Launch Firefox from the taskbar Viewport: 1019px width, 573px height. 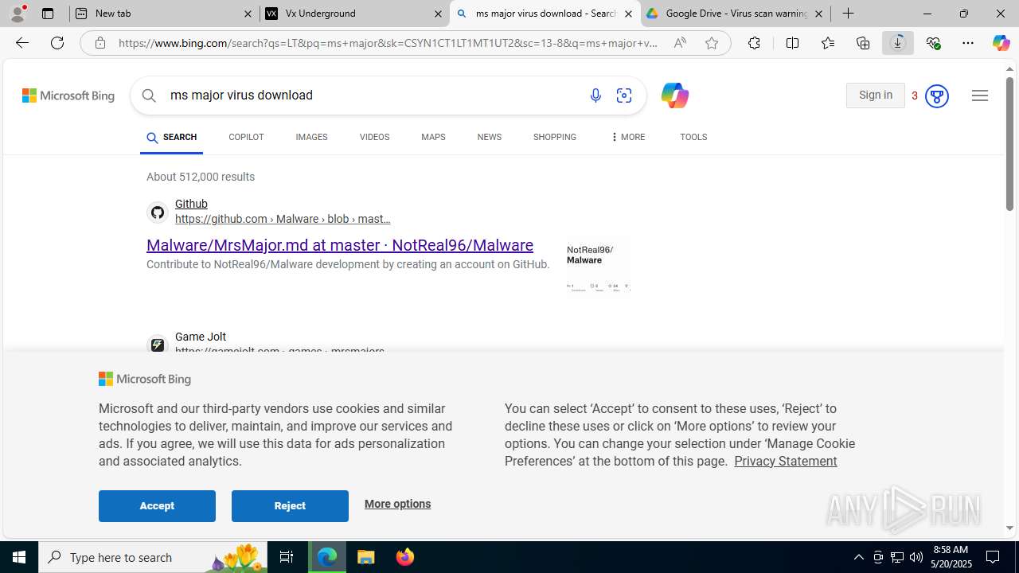click(404, 557)
